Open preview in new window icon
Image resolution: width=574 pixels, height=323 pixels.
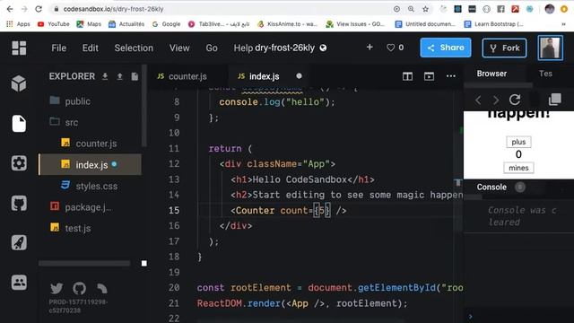(x=554, y=100)
